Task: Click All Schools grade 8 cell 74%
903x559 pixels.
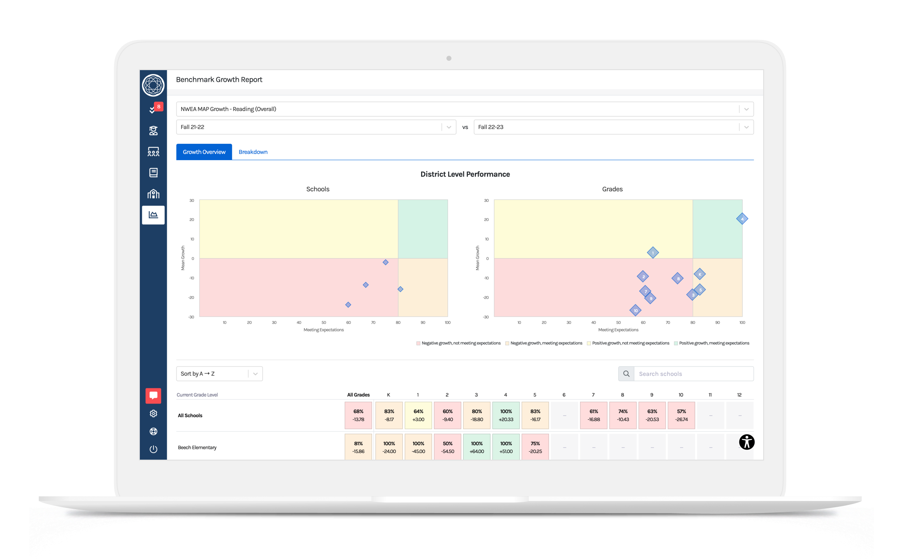Action: coord(623,416)
